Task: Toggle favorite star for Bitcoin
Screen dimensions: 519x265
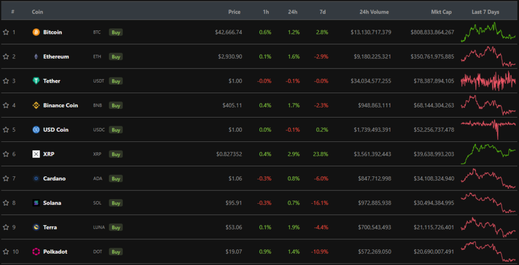Action: pos(6,32)
